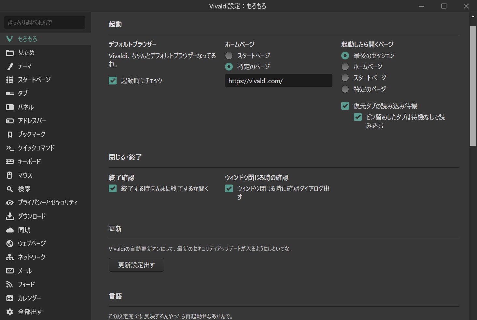
Task: Click the globe icon for ウェブページ
Action: coord(10,244)
